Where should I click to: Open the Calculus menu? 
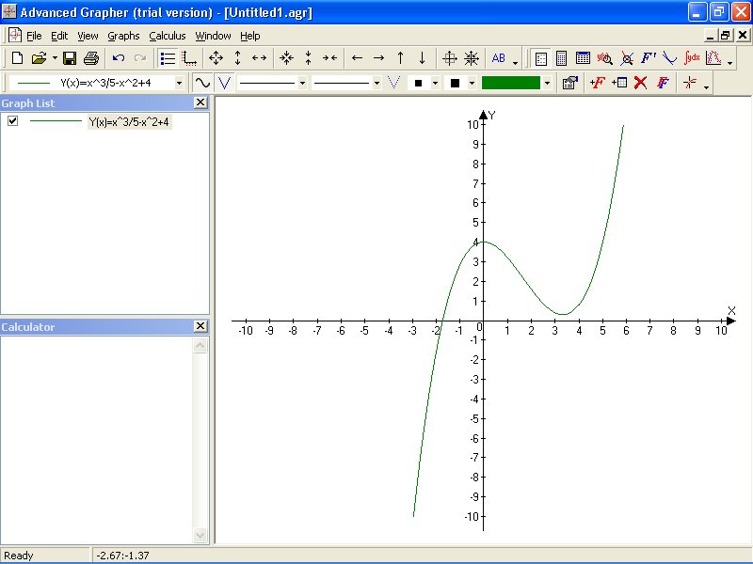168,36
